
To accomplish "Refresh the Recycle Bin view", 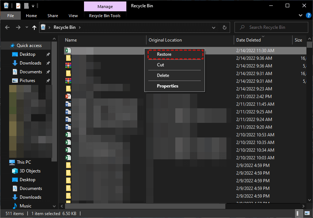I will click(225, 27).
